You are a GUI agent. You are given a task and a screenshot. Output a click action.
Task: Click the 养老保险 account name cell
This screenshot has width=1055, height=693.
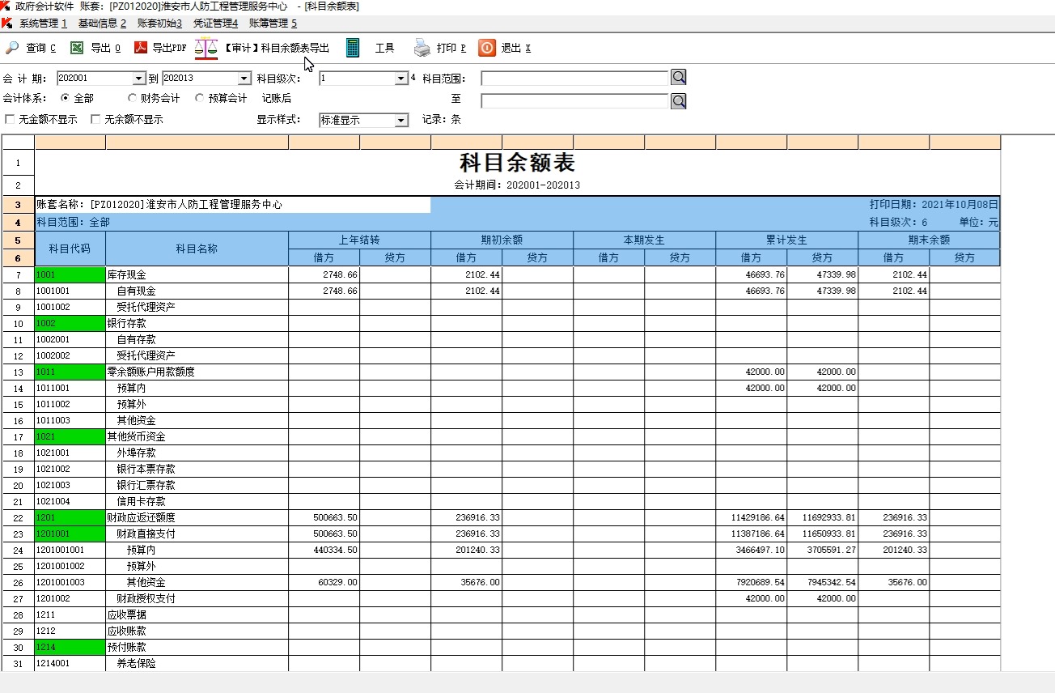point(197,663)
